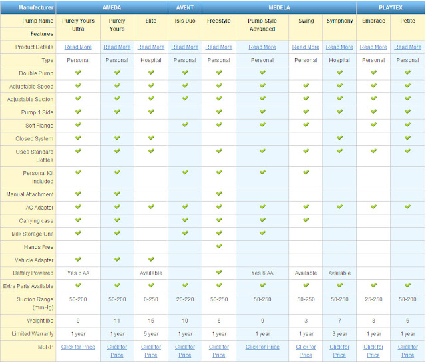
Task: Click Carrying case checkmark for Swing
Action: [306, 220]
